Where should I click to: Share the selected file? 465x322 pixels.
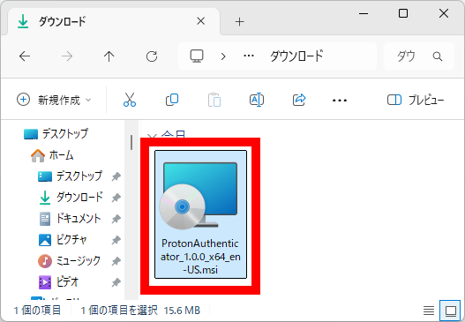(299, 100)
